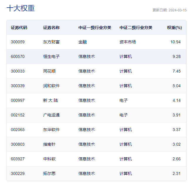Click 电子 in the 新大陆 row
The image size is (190, 184).
coord(124,100)
